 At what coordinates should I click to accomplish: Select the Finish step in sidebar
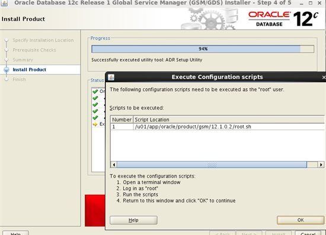point(19,79)
